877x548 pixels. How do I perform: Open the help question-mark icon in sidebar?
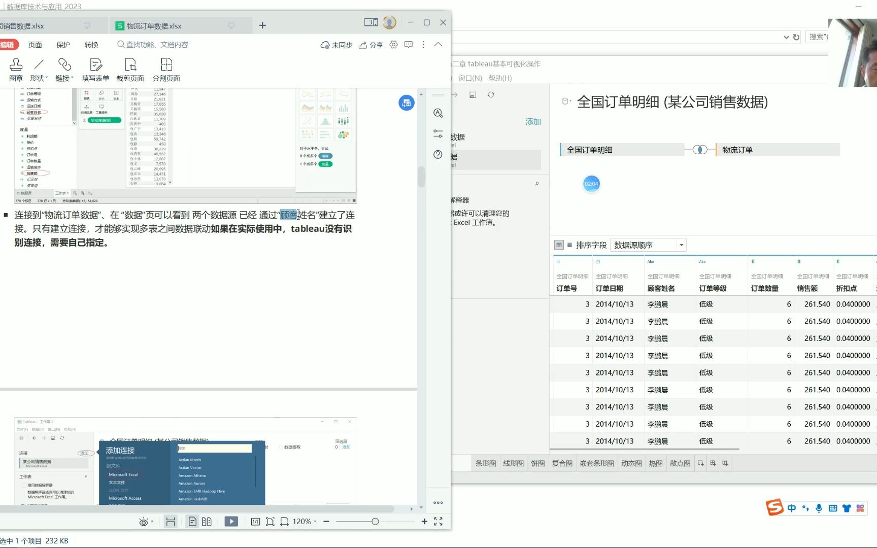[x=438, y=155]
